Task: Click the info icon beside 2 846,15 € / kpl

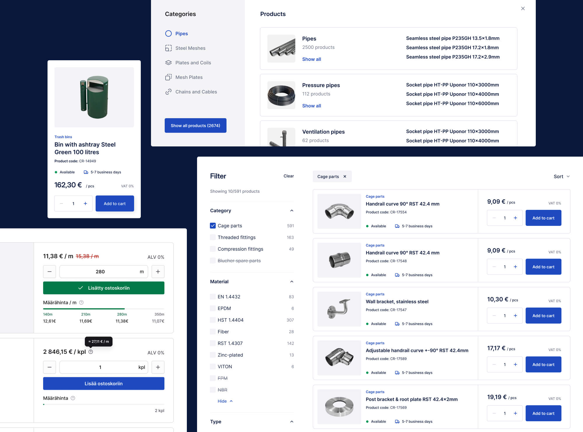Action: (x=91, y=352)
